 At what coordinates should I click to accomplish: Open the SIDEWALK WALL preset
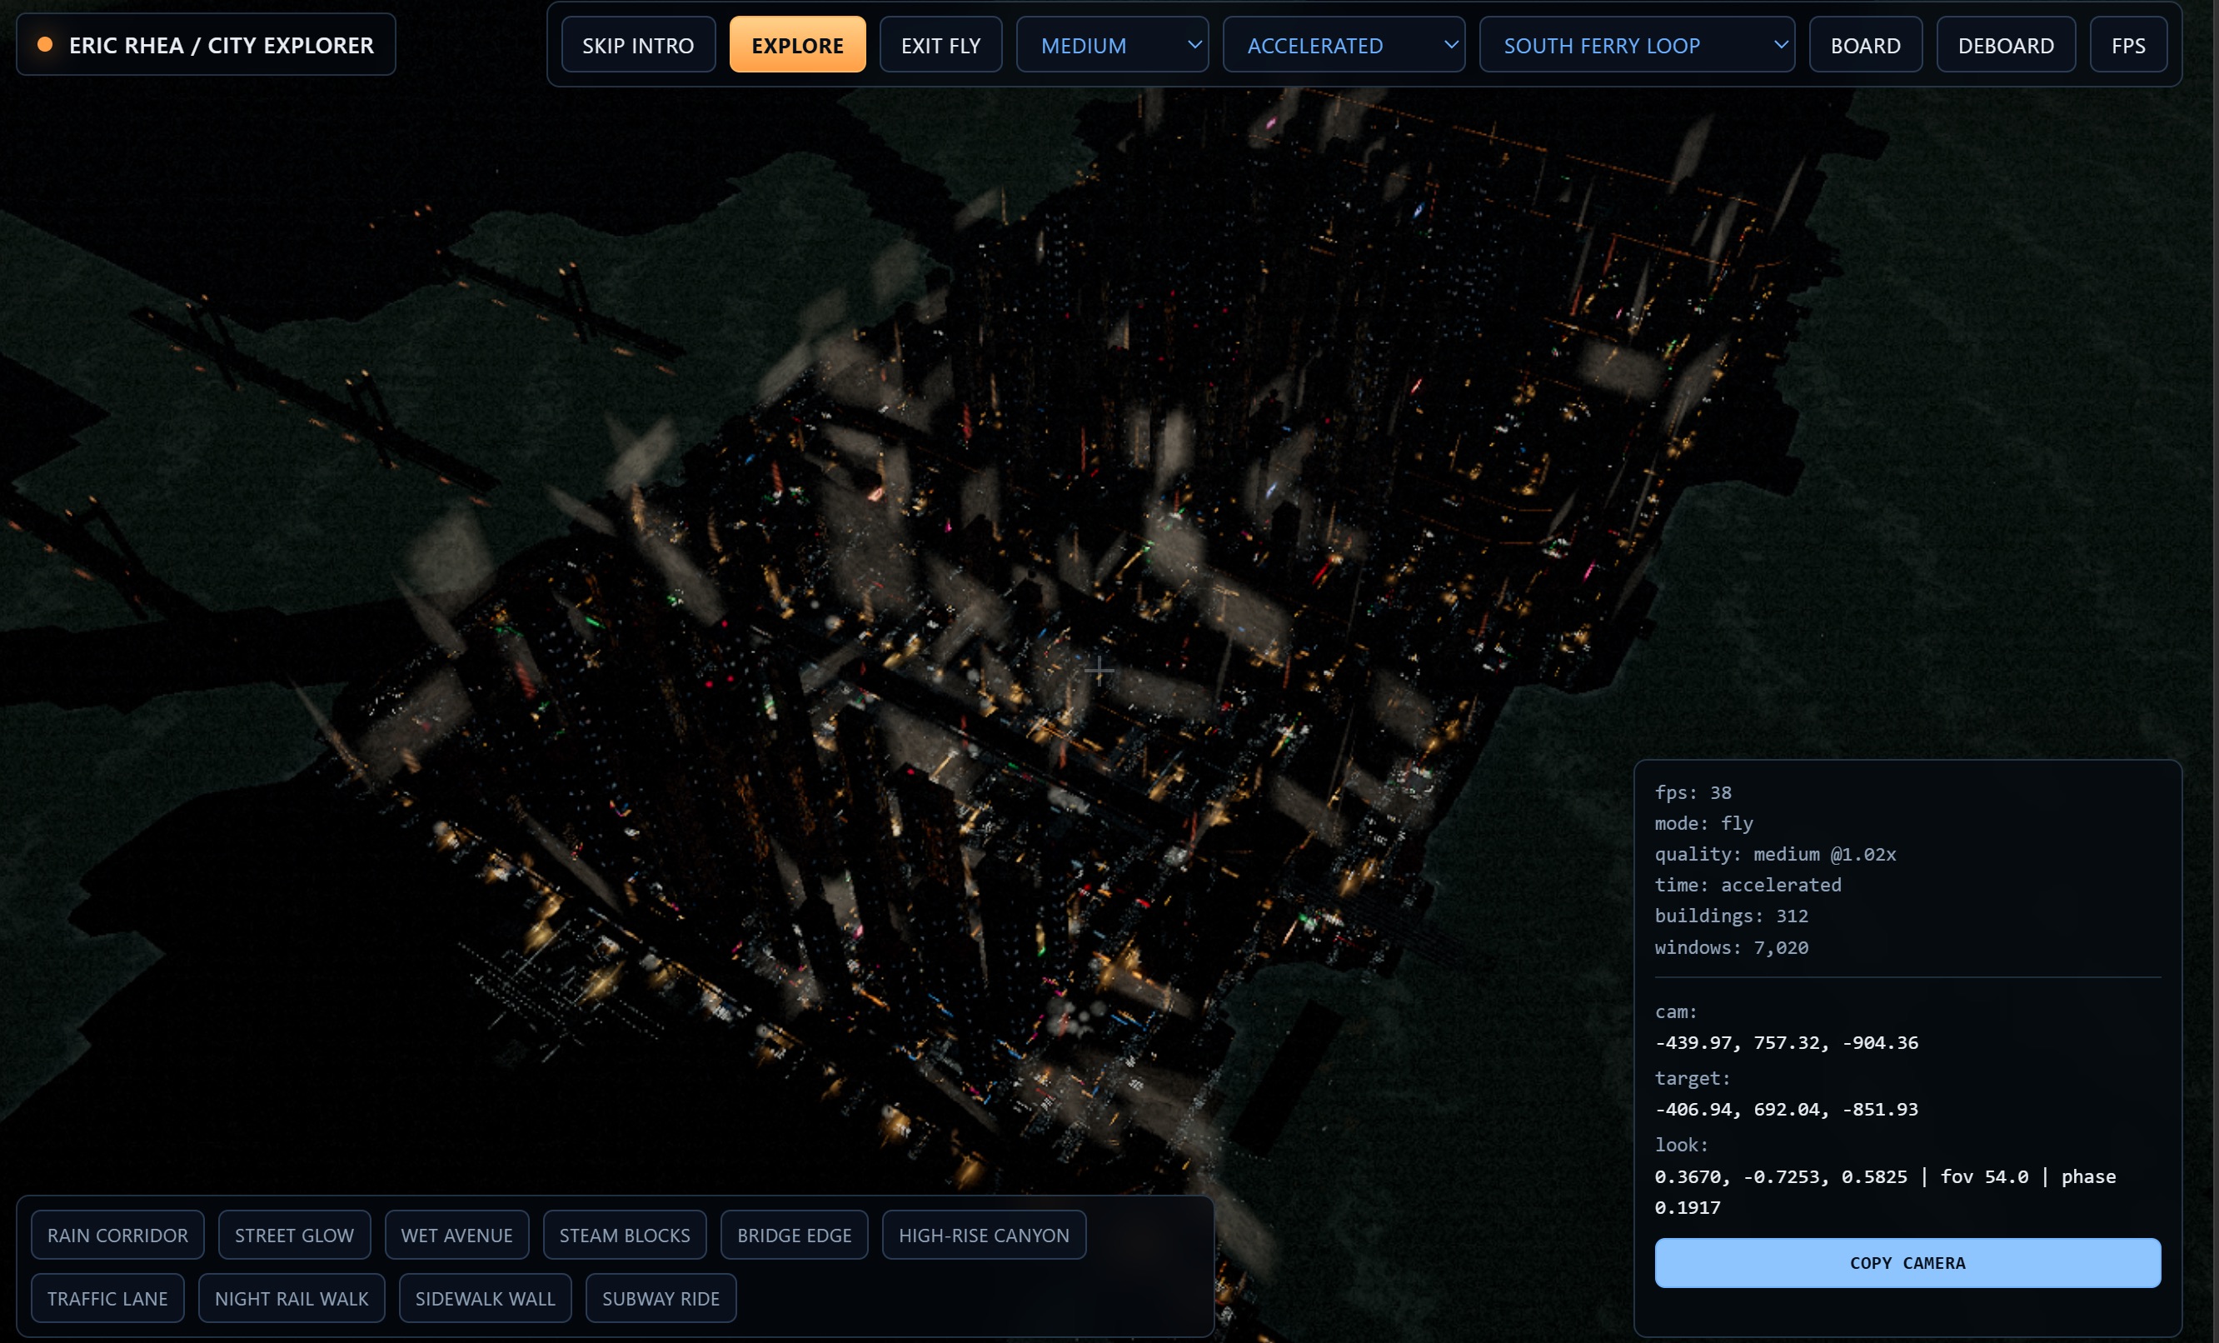click(x=486, y=1298)
